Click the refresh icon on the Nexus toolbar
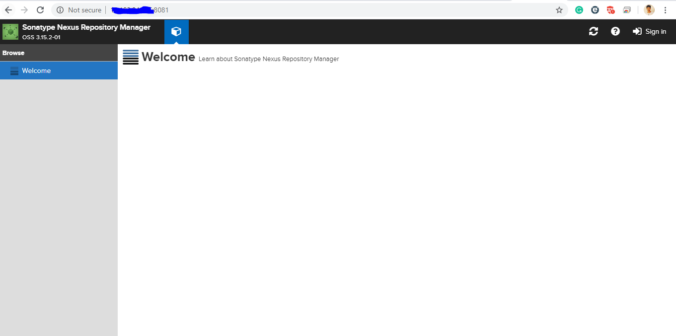 click(594, 31)
